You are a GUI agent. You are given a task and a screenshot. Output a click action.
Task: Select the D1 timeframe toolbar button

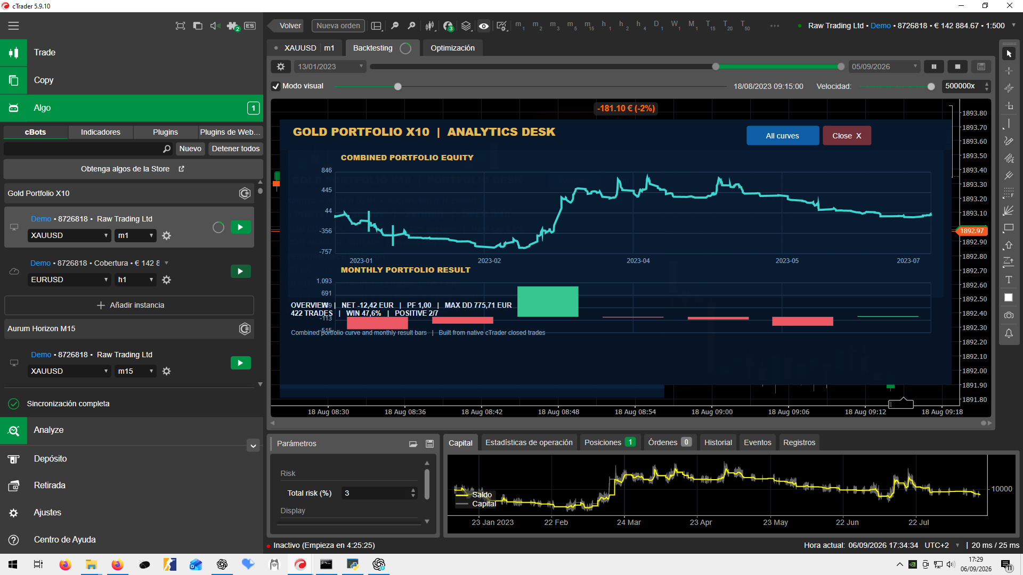point(658,26)
